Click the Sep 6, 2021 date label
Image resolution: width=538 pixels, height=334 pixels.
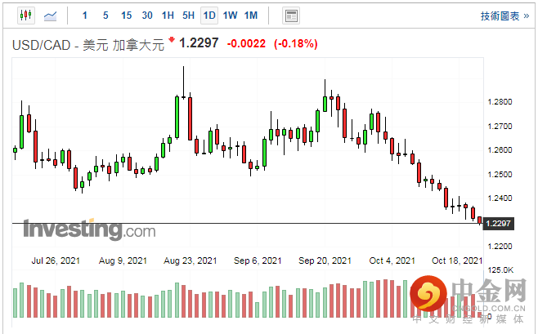point(258,261)
